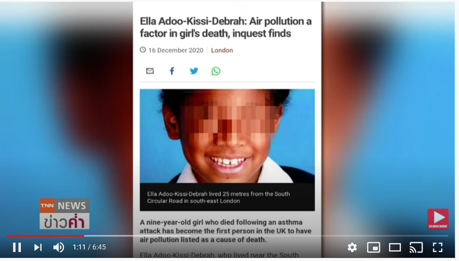This screenshot has height=261, width=459.
Task: Enter full screen mode
Action: tap(437, 247)
